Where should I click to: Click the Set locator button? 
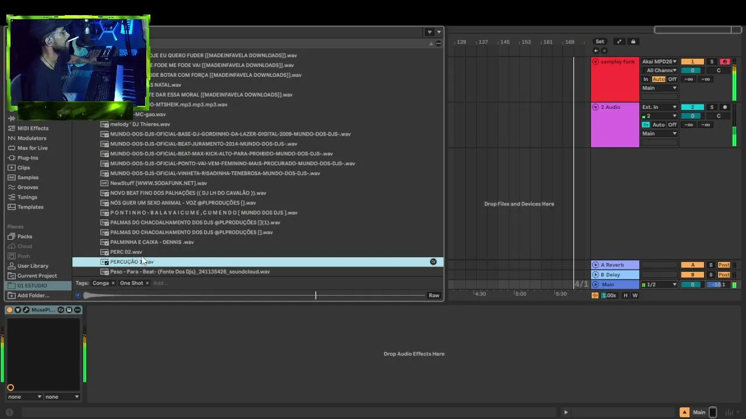point(600,41)
